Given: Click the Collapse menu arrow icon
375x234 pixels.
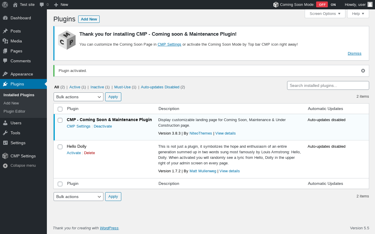Looking at the screenshot, I should 5,166.
